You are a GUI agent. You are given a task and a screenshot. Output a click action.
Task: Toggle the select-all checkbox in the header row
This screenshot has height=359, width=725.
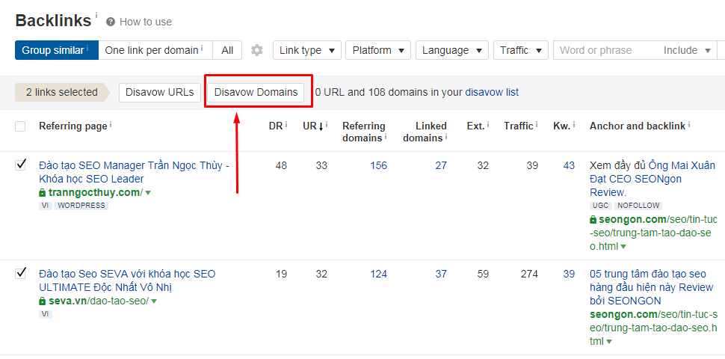point(20,126)
